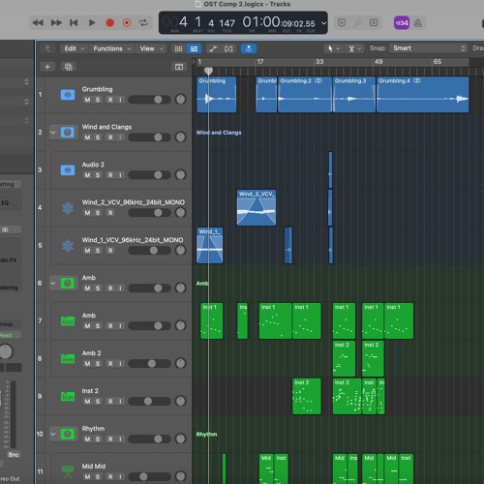The width and height of the screenshot is (484, 484).
Task: Duplicate the track with the duplicate icon
Action: 69,67
